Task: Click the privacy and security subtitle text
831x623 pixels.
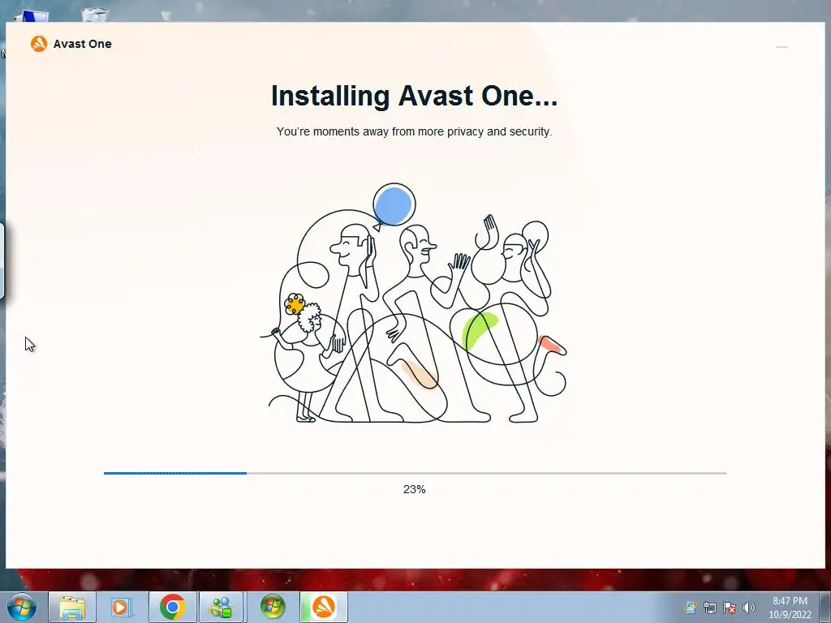Action: [414, 131]
